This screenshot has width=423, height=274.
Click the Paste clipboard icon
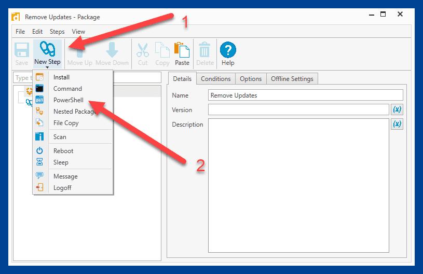[182, 50]
